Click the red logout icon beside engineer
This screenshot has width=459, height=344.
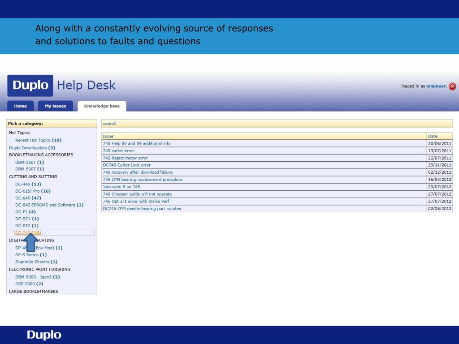click(x=452, y=86)
